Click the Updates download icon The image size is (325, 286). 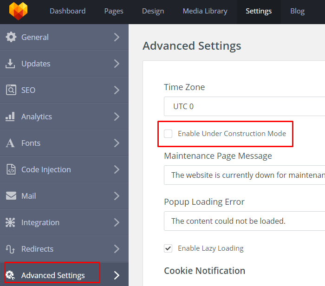(10, 64)
